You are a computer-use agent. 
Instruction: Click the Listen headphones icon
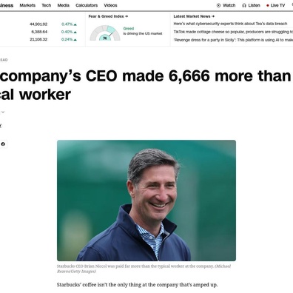tap(244, 5)
